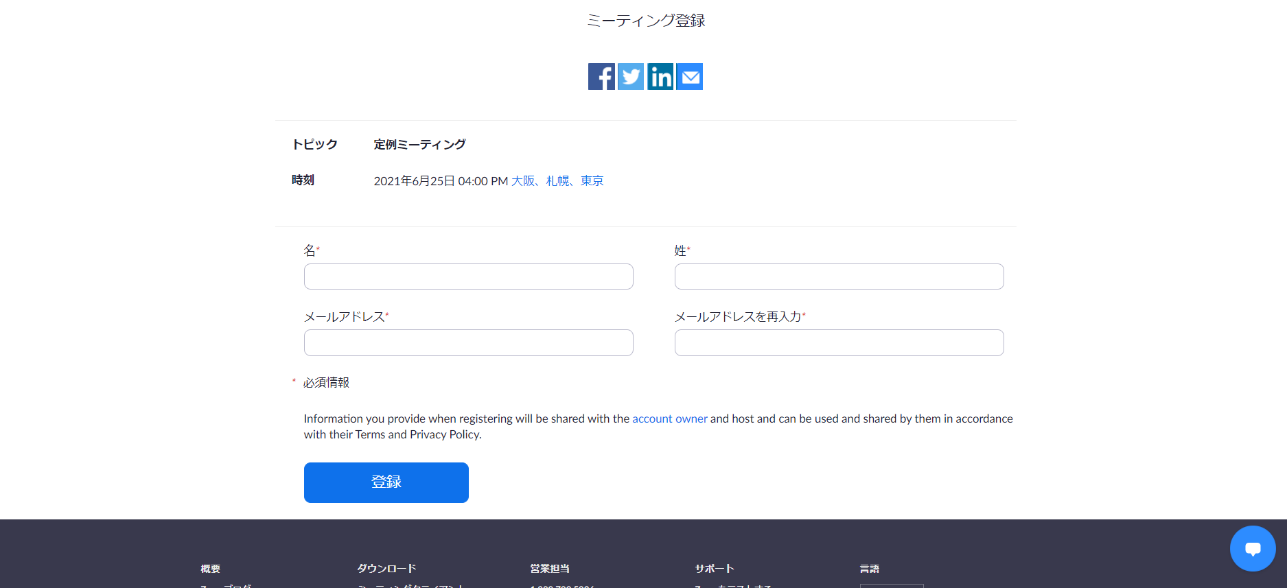1287x588 pixels.
Task: Click the 必須情報 required note
Action: click(326, 383)
